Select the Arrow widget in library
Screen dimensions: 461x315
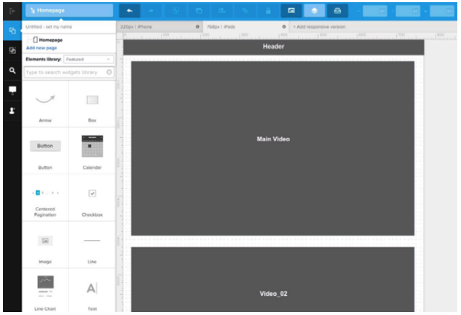tap(45, 104)
